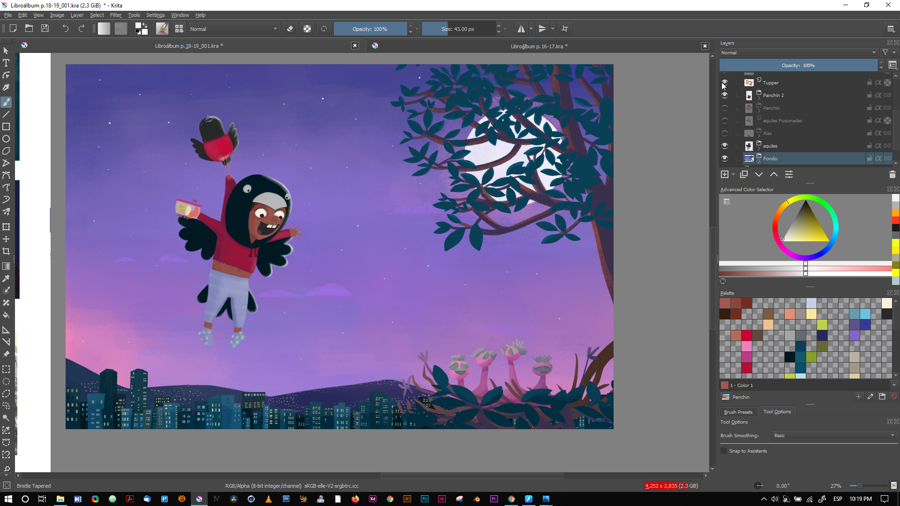Open Brush Smoothing dropdown
The image size is (900, 506).
coord(834,435)
